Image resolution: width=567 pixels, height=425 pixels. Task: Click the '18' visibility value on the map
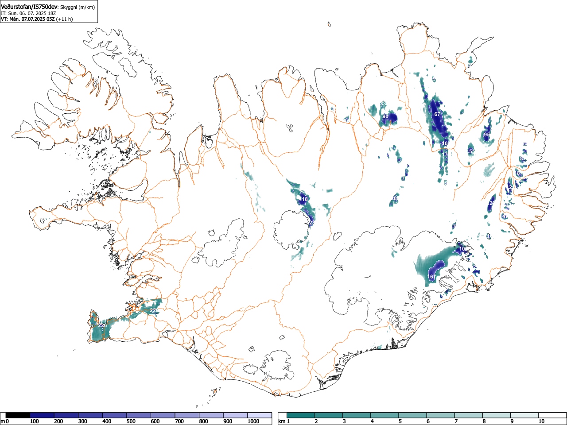click(x=304, y=199)
